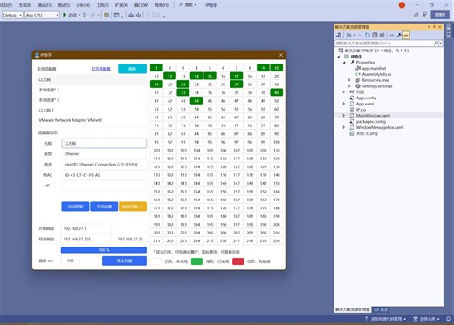The width and height of the screenshot is (454, 325).
Task: Click the feedback person icon at top right
Action: (424, 15)
